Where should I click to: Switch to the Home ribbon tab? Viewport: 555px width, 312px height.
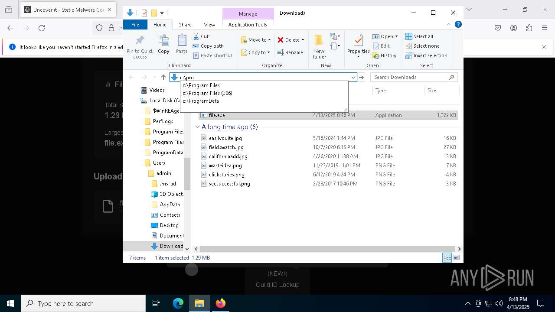click(160, 25)
